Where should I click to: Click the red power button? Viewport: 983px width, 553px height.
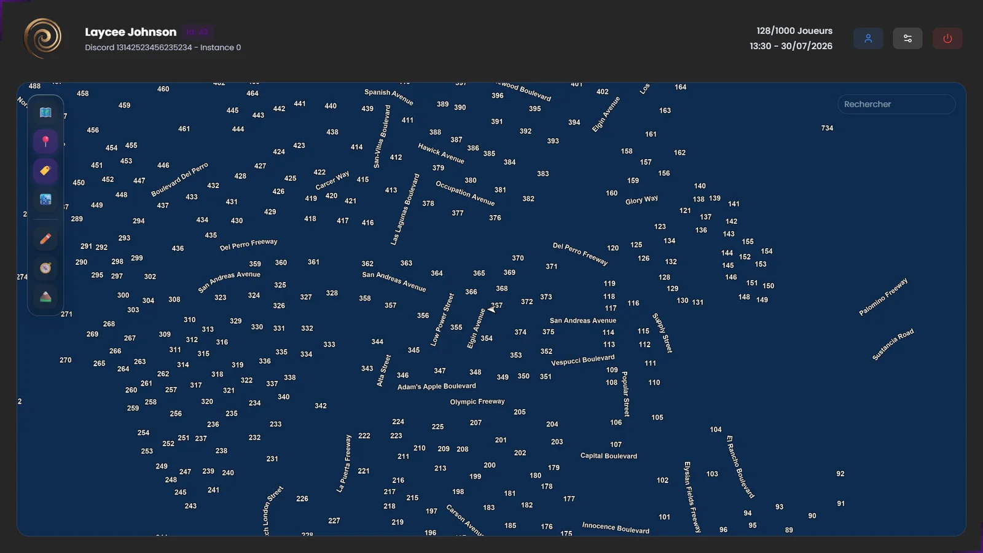click(x=947, y=38)
